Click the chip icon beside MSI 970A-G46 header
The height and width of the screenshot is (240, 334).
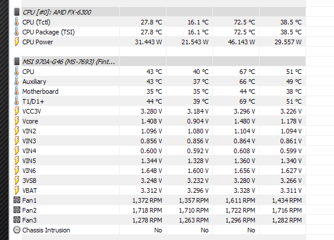(17, 61)
